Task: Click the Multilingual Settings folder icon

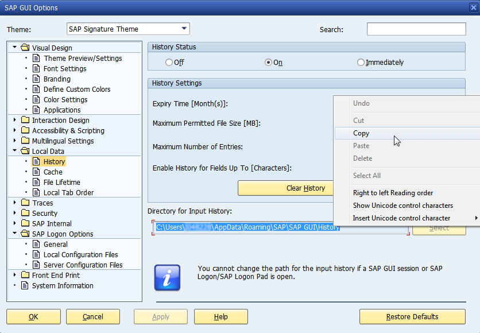Action: pos(25,141)
